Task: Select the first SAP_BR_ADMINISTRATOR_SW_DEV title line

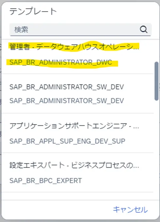Action: (x=67, y=87)
